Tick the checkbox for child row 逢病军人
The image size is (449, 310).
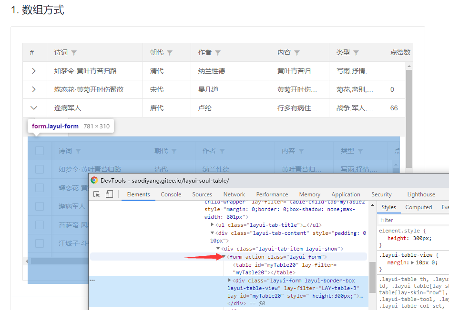[40, 206]
